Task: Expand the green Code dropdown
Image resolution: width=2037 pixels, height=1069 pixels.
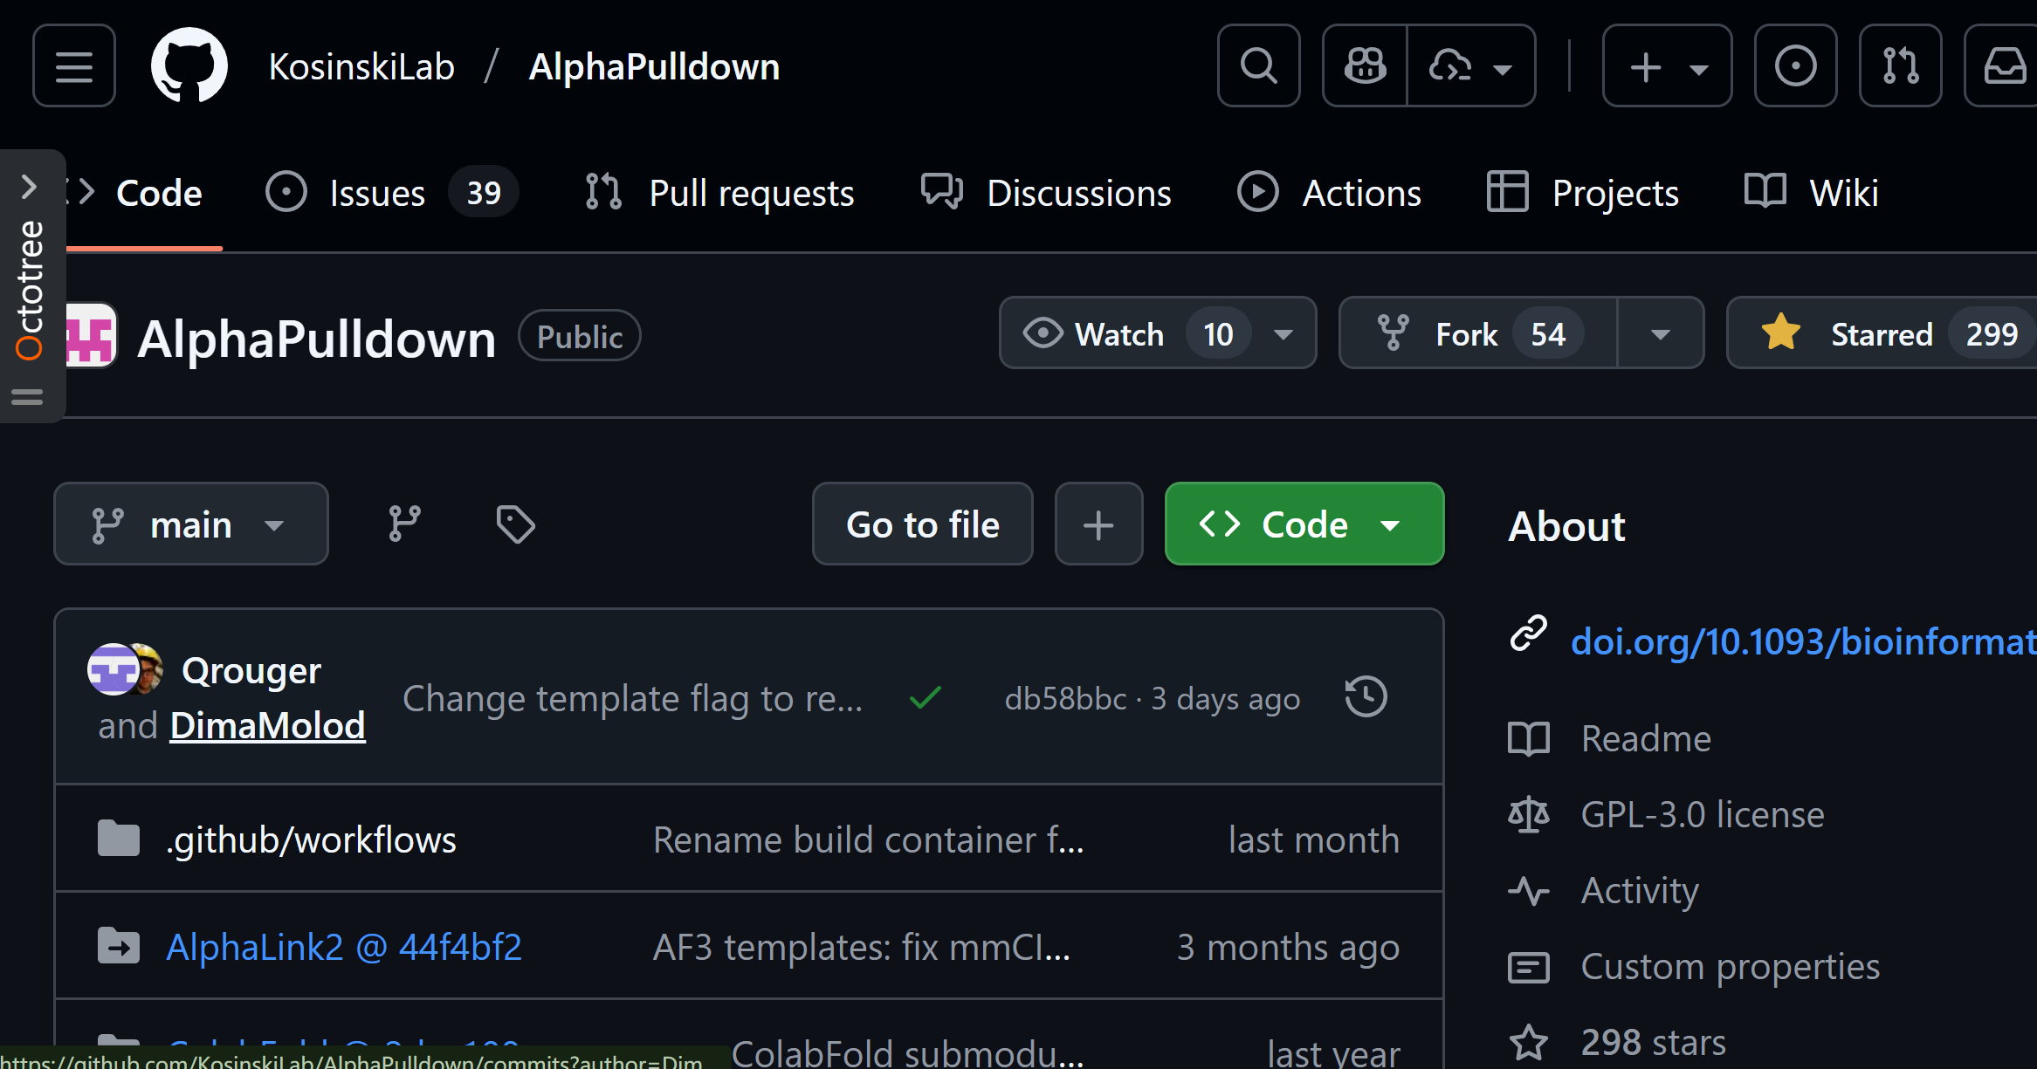Action: [1304, 524]
